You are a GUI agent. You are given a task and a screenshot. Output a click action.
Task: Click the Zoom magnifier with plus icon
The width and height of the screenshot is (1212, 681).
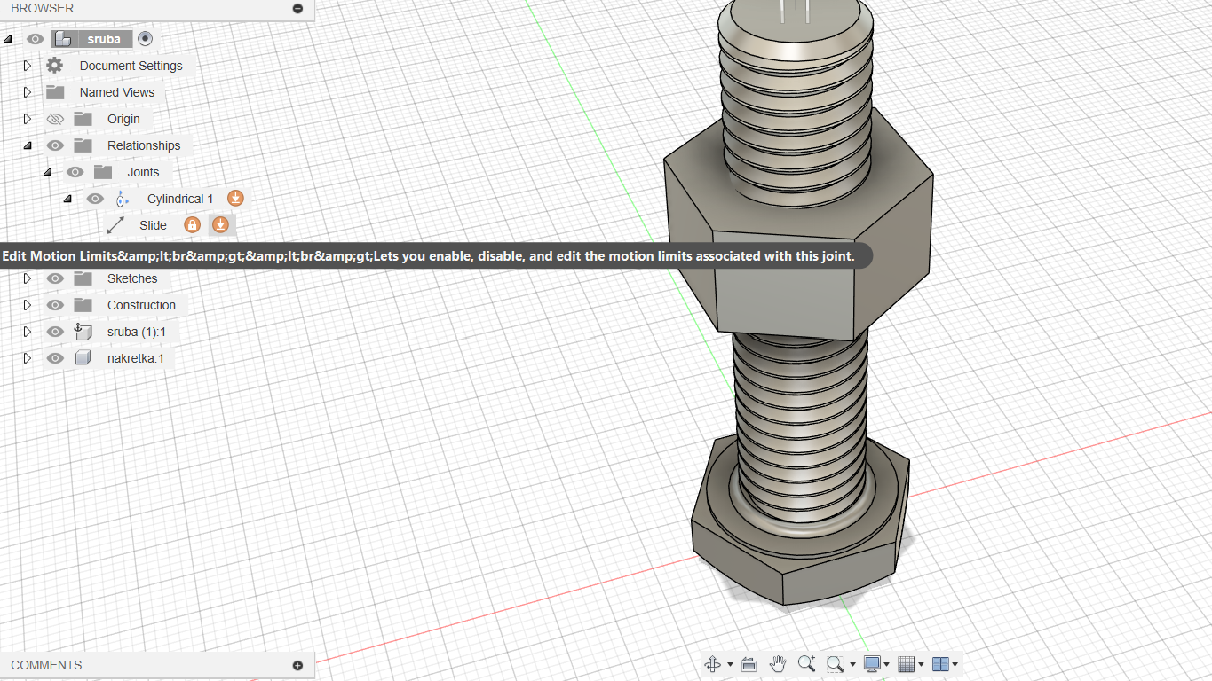(x=806, y=664)
